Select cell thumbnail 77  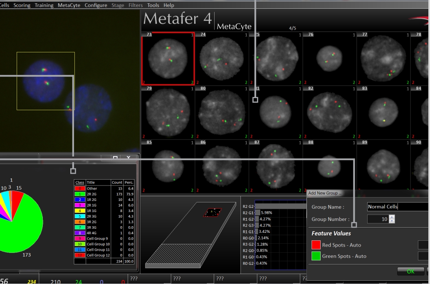(383, 58)
